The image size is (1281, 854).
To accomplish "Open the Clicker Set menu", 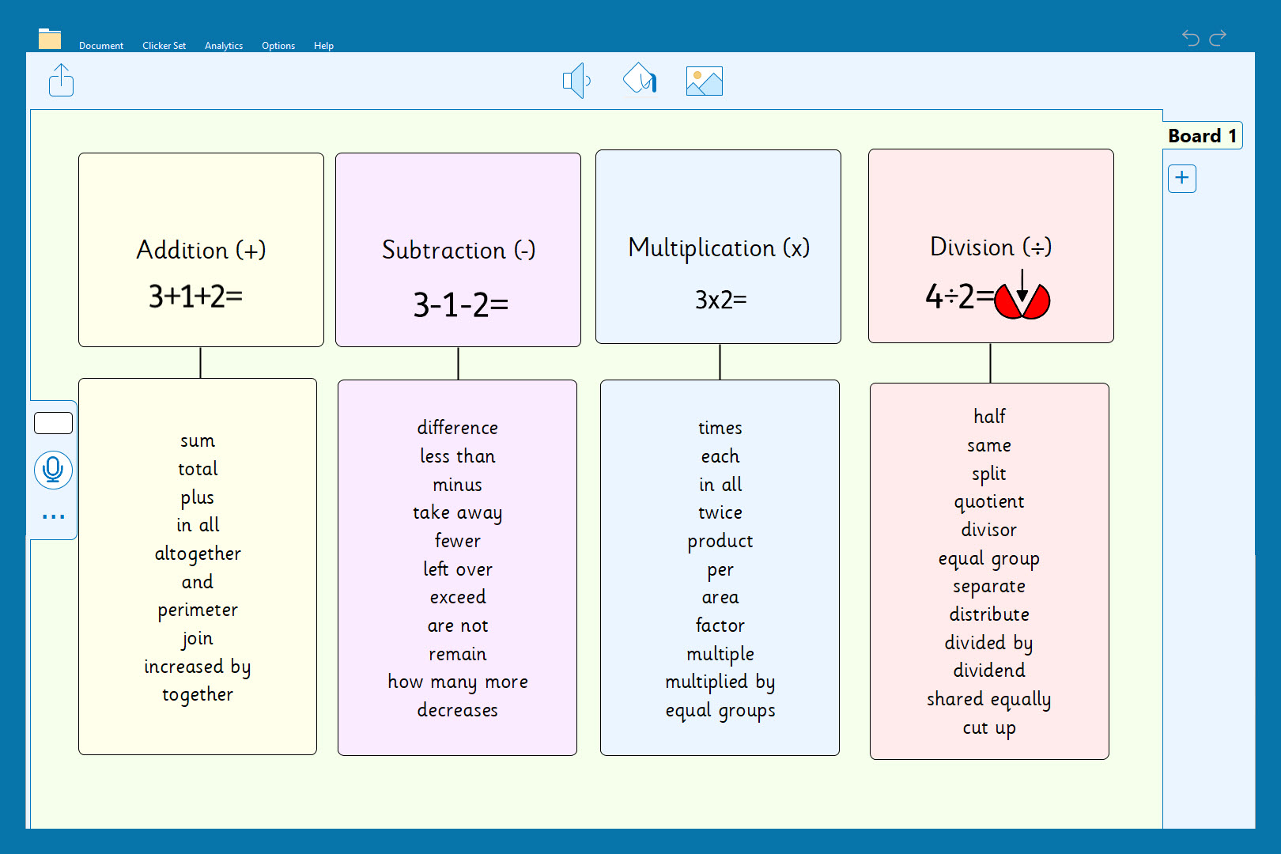I will [164, 46].
